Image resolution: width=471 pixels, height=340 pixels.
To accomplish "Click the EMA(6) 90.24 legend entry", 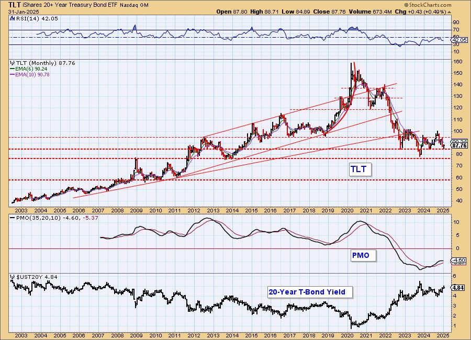I will pos(29,69).
